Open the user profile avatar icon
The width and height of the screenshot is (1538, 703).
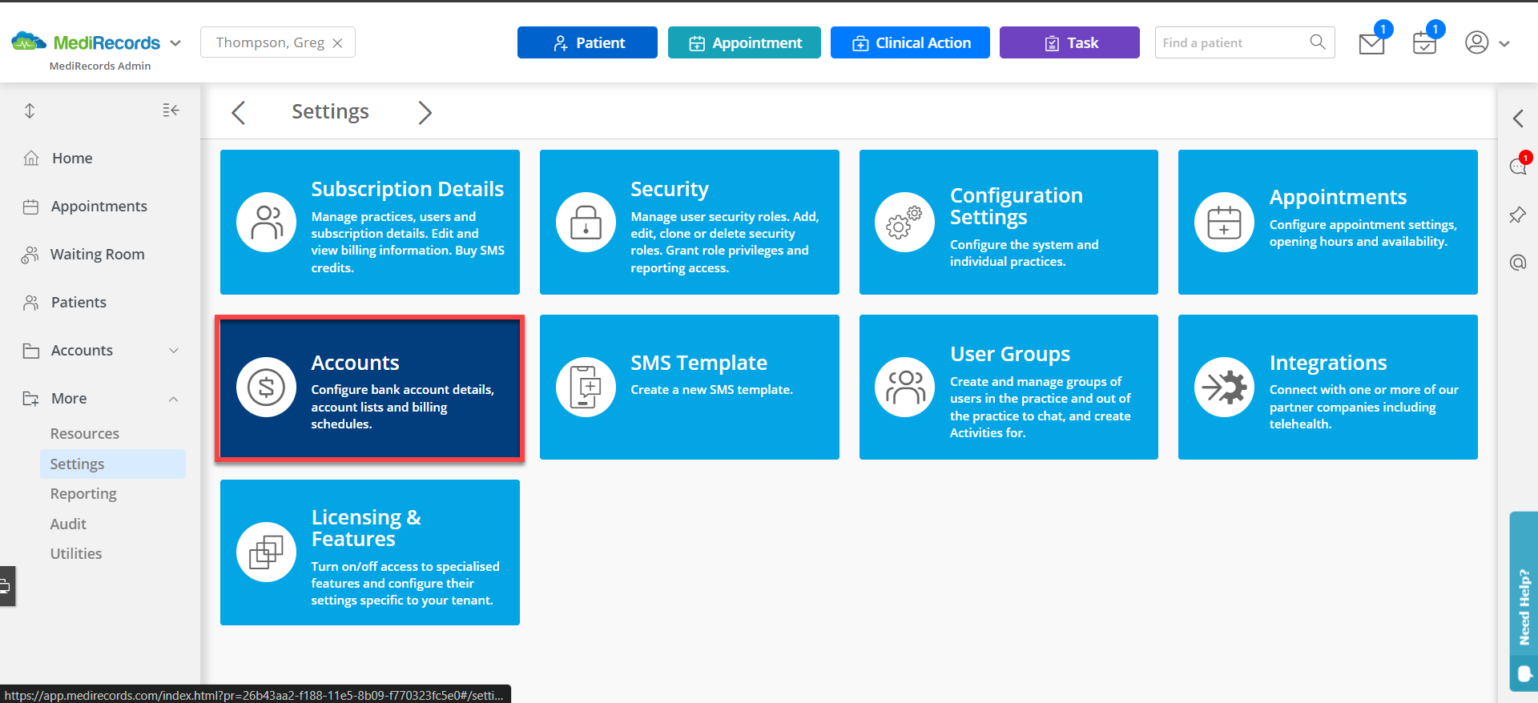pyautogui.click(x=1476, y=42)
